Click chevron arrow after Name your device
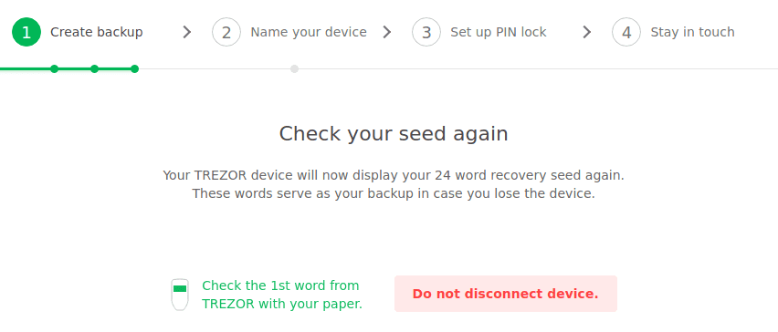The height and width of the screenshot is (332, 778). pyautogui.click(x=387, y=32)
